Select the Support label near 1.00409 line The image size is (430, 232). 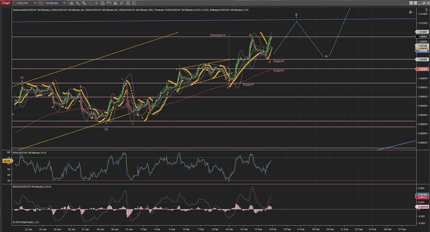point(279,61)
